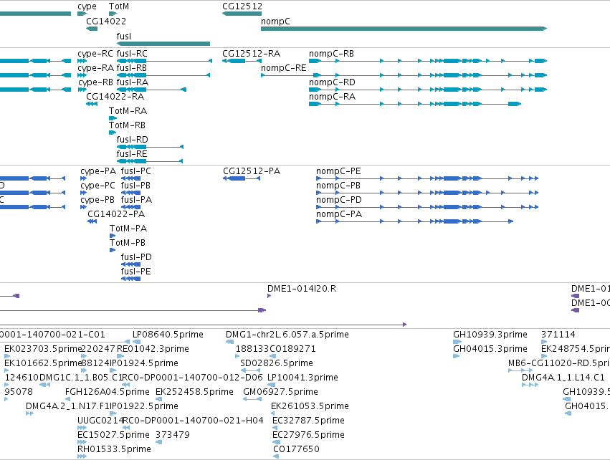Select transcript CG12512-RA
This screenshot has width=610, height=460.
[x=242, y=61]
